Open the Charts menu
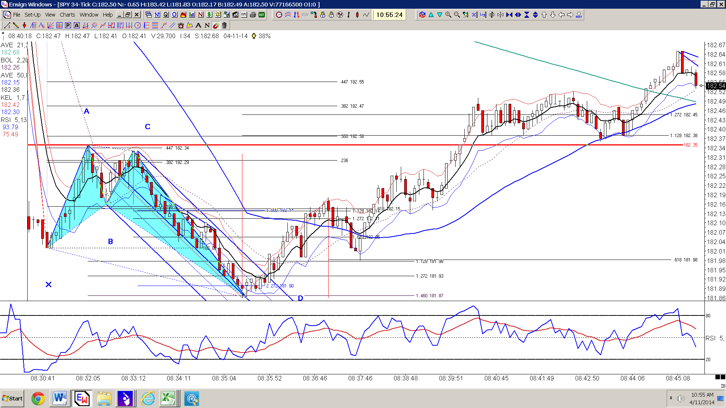 [67, 15]
